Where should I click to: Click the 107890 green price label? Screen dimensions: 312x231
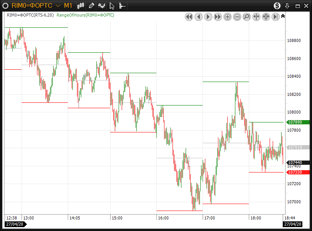click(x=295, y=122)
